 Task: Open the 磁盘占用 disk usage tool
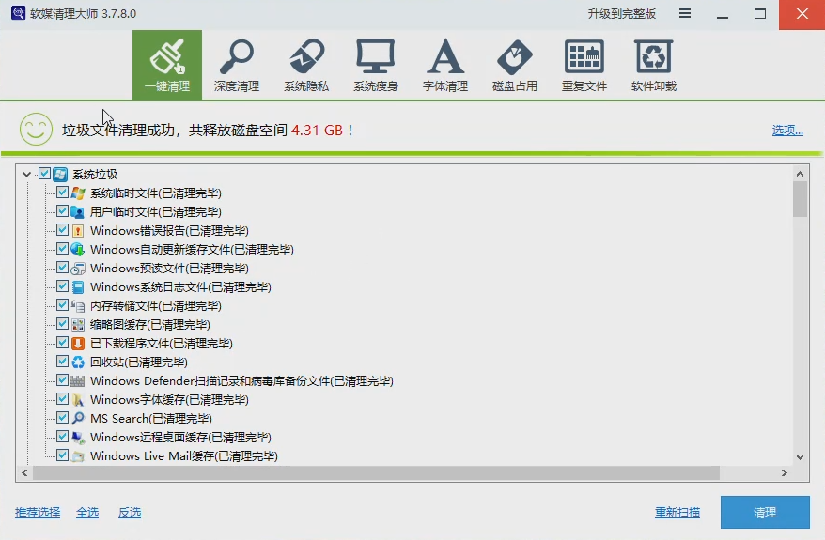[x=514, y=65]
